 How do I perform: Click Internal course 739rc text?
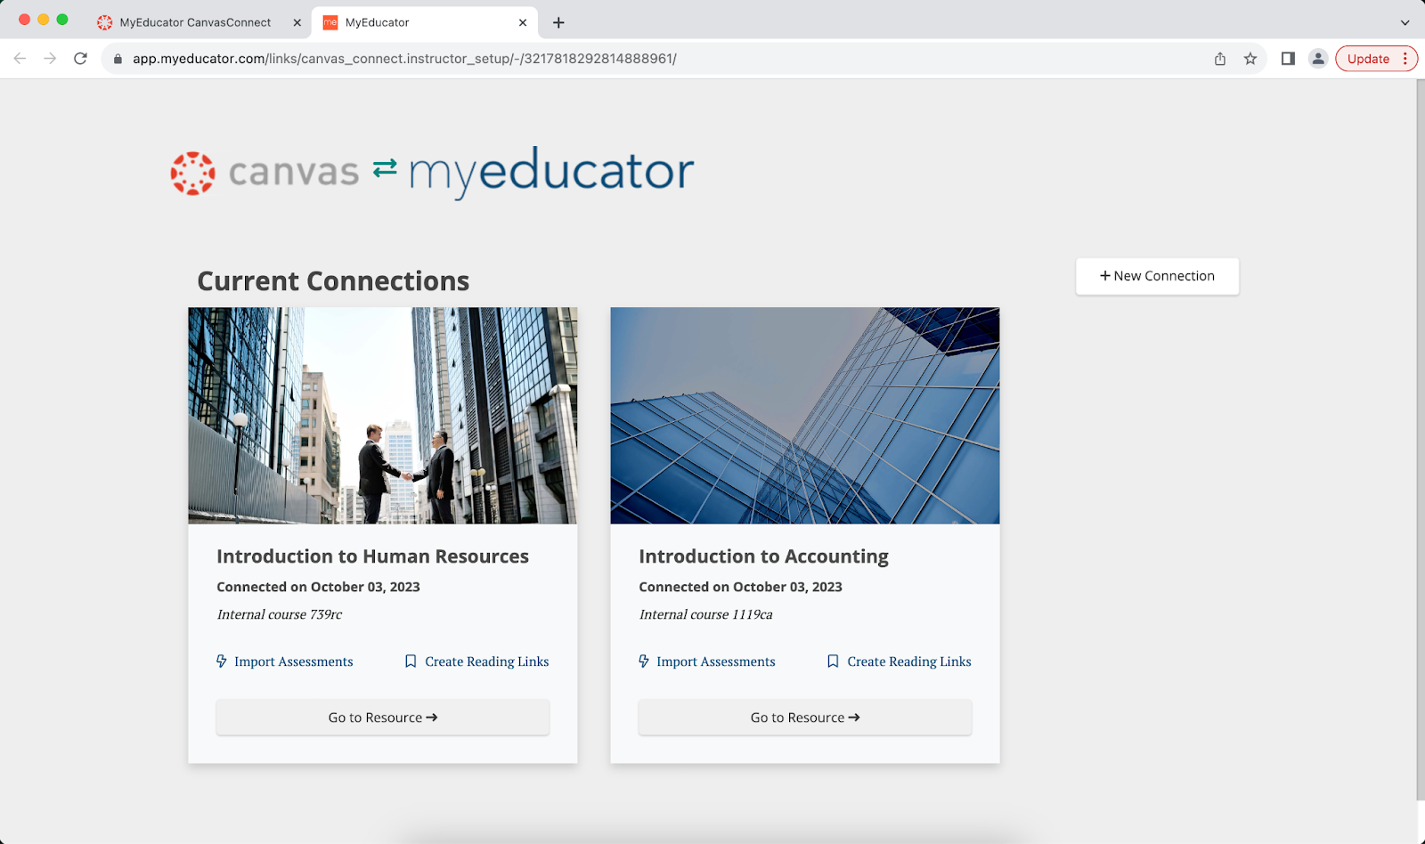pos(279,614)
